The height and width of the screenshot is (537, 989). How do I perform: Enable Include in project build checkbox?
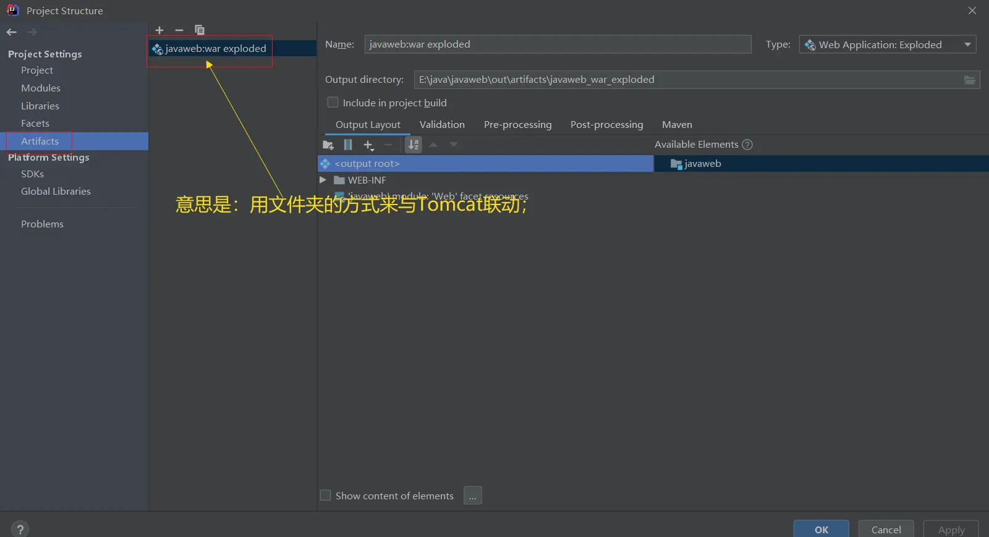coord(333,103)
